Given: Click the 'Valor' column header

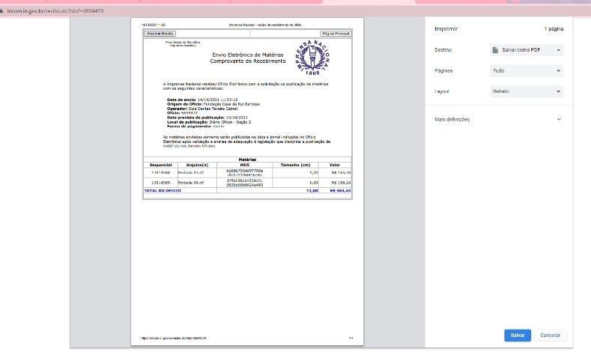Looking at the screenshot, I should pos(335,165).
